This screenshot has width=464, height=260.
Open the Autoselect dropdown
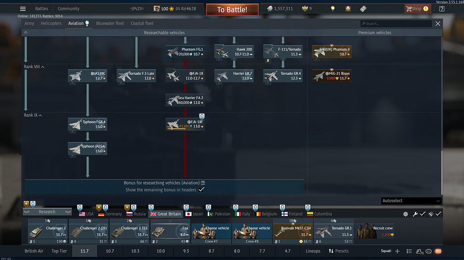tap(411, 201)
